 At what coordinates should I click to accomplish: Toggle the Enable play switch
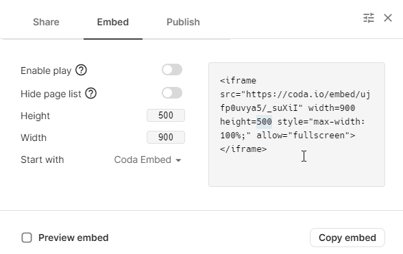click(172, 70)
